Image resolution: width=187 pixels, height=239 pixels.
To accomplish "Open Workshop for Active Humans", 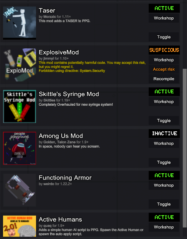I will (x=164, y=227).
